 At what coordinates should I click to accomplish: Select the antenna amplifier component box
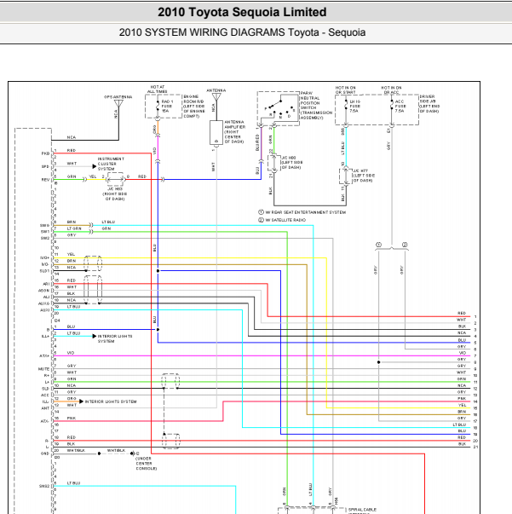216,132
